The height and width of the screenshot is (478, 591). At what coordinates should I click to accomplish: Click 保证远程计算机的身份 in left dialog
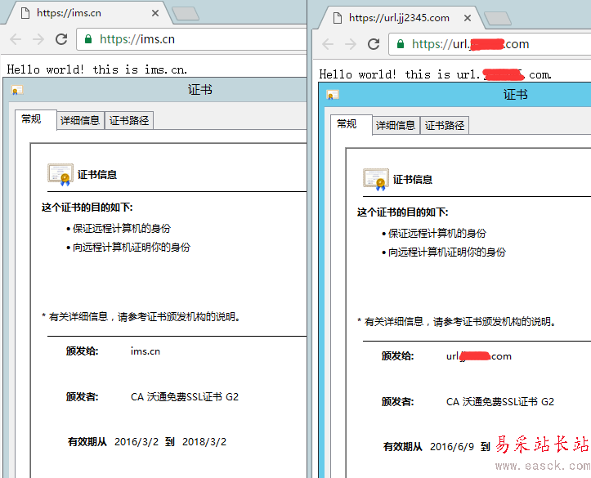click(122, 228)
